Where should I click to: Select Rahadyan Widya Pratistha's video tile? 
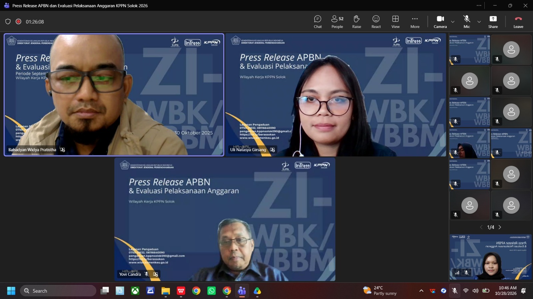coord(114,95)
